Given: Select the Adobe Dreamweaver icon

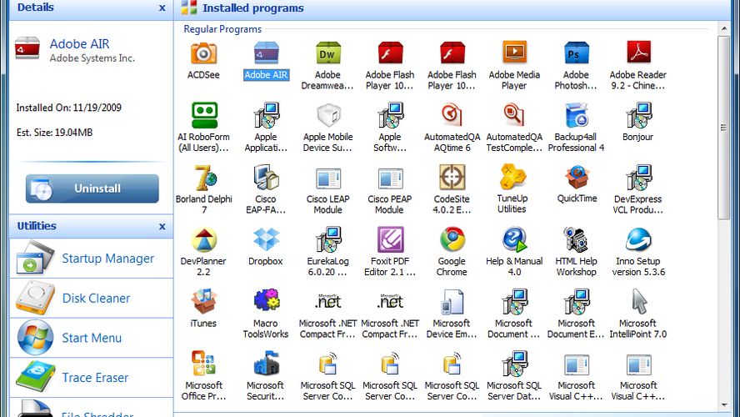Looking at the screenshot, I should click(327, 53).
